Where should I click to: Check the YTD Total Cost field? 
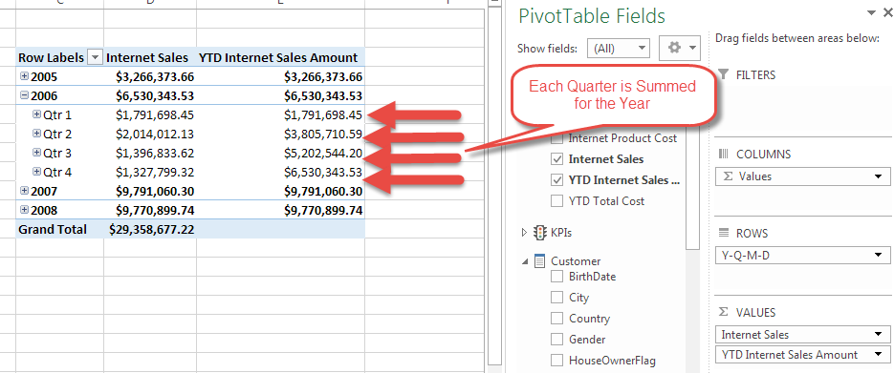pyautogui.click(x=557, y=200)
